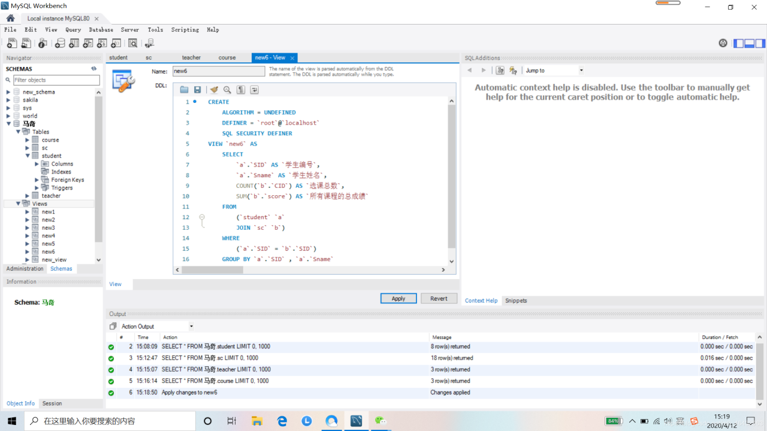The image size is (767, 431).
Task: Click the Filter objects search field
Action: 56,80
